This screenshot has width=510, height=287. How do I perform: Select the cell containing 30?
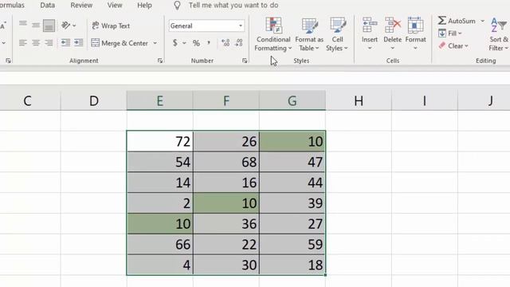(x=226, y=265)
